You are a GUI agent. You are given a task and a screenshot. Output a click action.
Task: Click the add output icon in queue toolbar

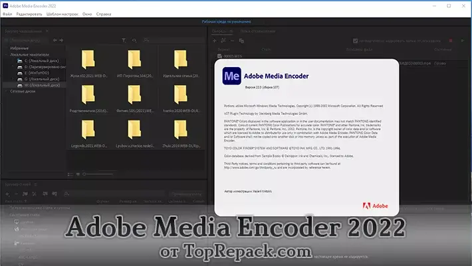click(223, 41)
